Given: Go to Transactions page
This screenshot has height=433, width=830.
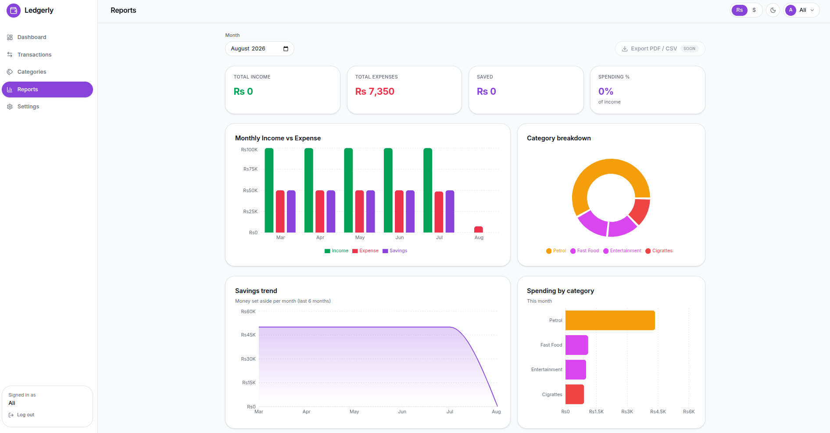Looking at the screenshot, I should [x=47, y=54].
